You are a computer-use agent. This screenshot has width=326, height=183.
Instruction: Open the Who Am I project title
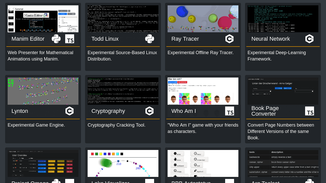(184, 111)
